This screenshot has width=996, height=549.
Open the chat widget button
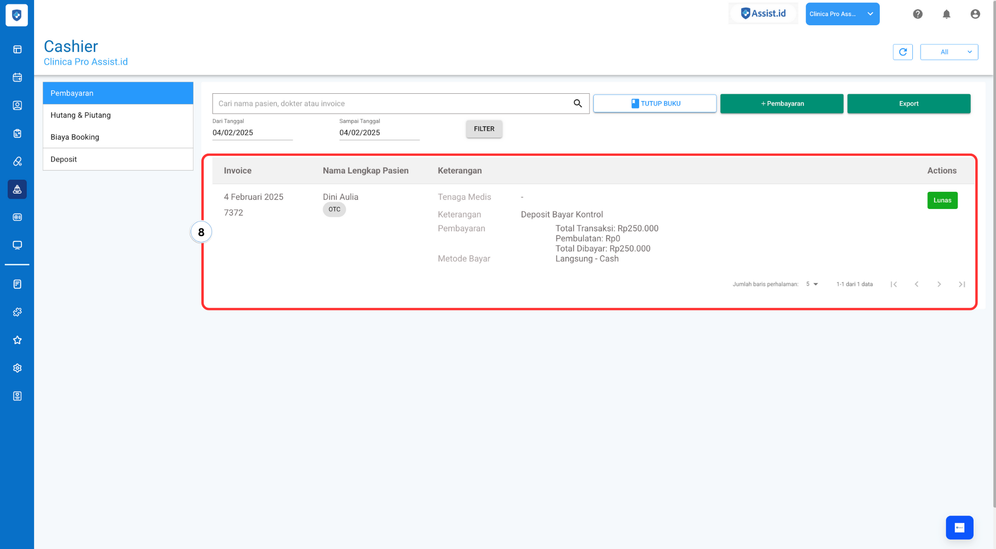tap(959, 528)
